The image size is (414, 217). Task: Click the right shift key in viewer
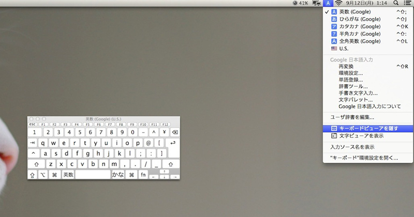171,164
